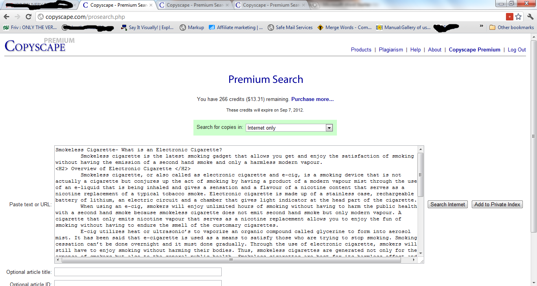The height and width of the screenshot is (286, 537).
Task: Go to the Plagiarism link
Action: point(391,50)
